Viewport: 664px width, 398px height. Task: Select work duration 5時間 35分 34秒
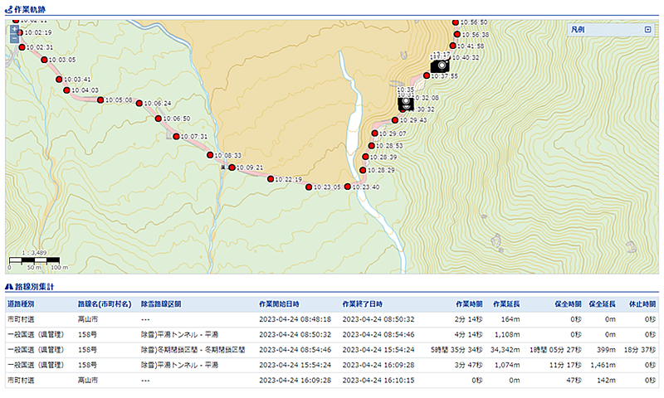pyautogui.click(x=456, y=350)
